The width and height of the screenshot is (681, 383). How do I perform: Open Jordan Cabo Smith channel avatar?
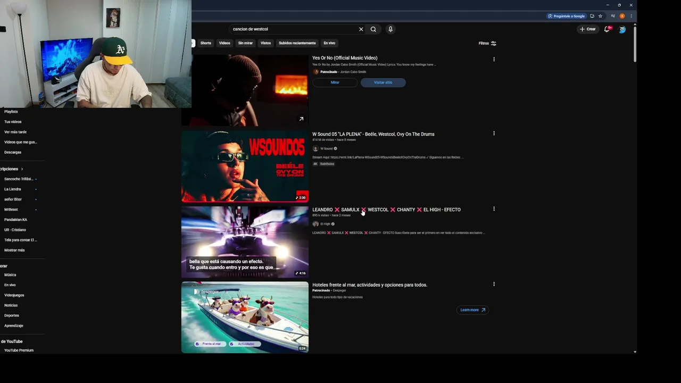point(315,72)
